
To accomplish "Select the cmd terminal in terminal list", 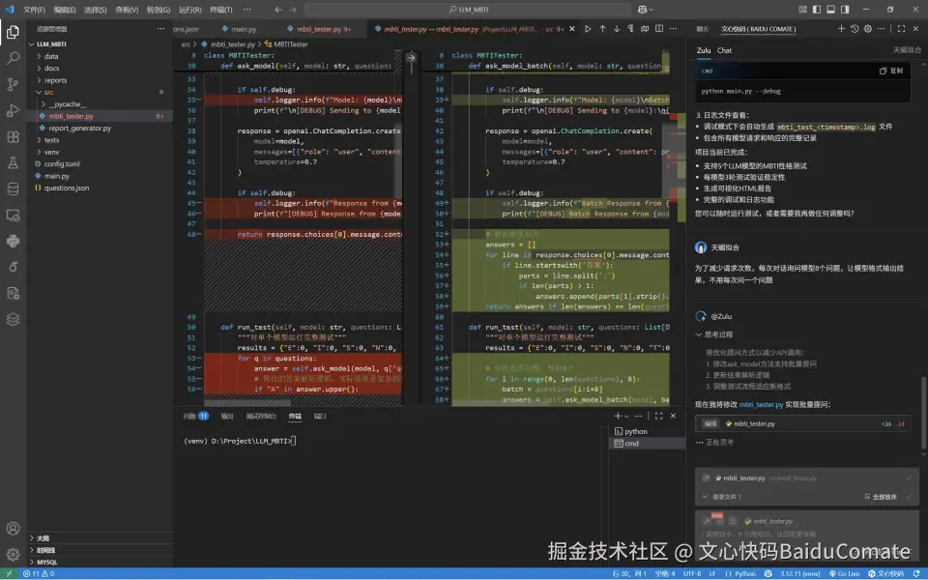I will pyautogui.click(x=631, y=444).
